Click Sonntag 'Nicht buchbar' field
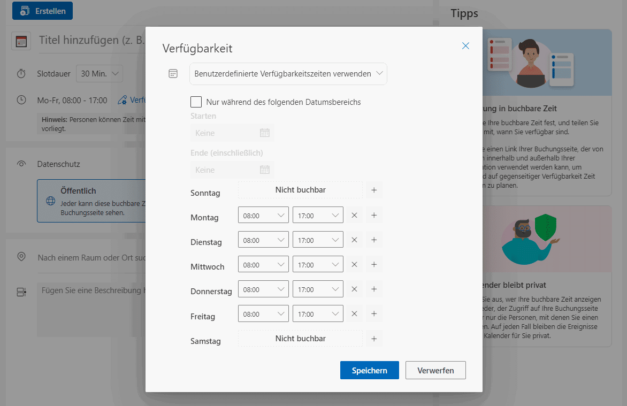This screenshot has width=627, height=406. 300,190
